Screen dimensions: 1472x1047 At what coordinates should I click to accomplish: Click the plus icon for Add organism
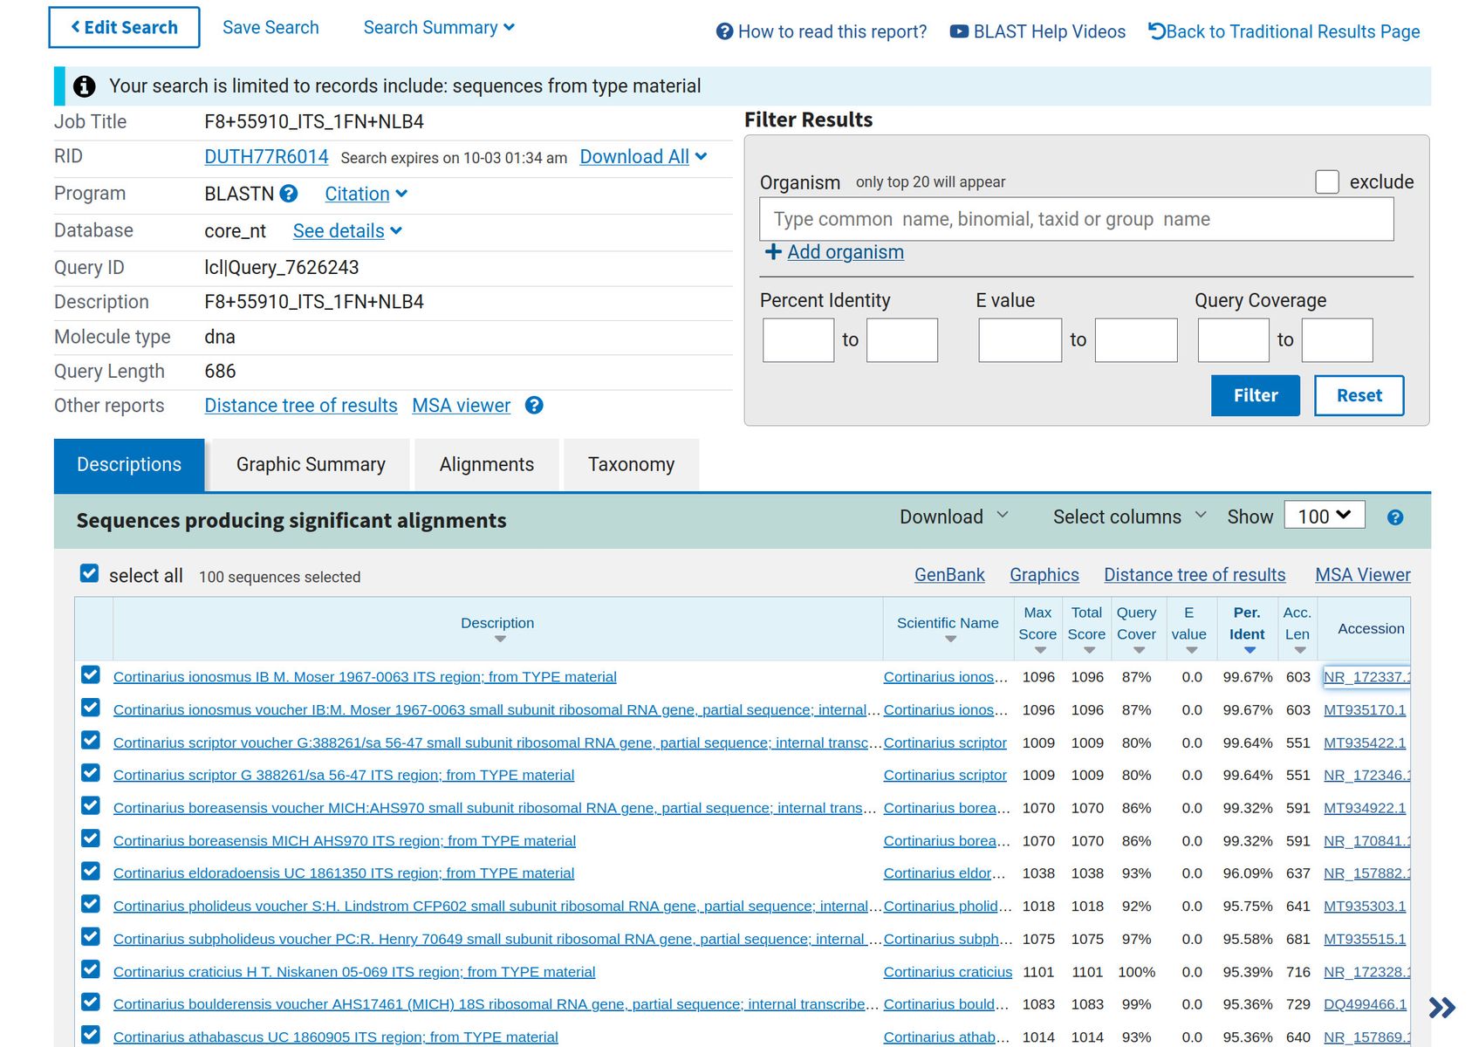click(x=772, y=252)
